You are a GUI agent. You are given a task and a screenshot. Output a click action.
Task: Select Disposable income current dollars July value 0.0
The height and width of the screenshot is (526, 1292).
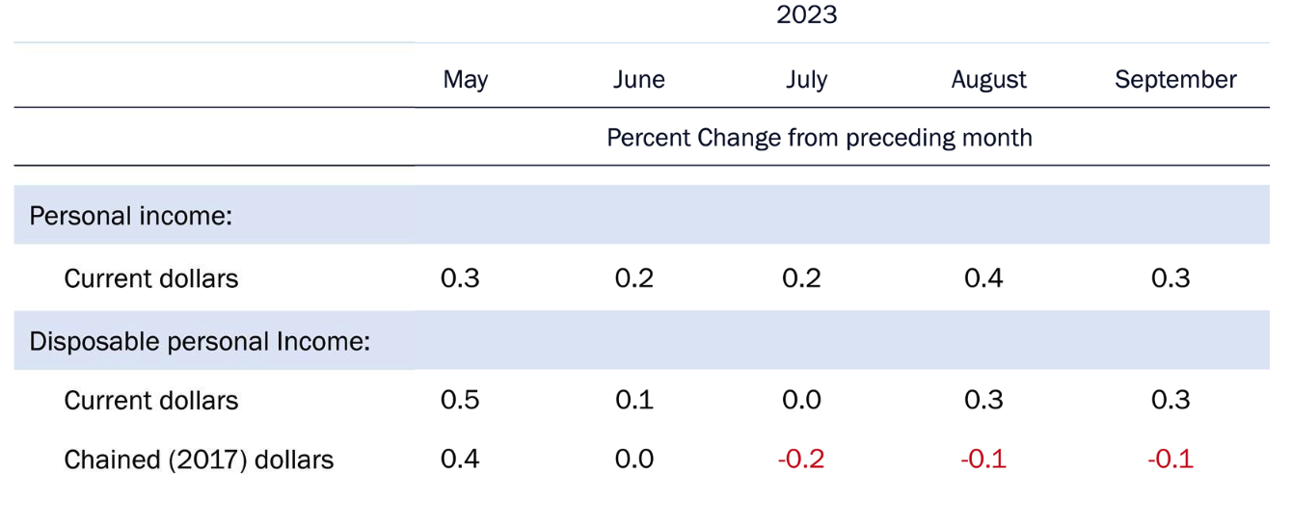(801, 401)
